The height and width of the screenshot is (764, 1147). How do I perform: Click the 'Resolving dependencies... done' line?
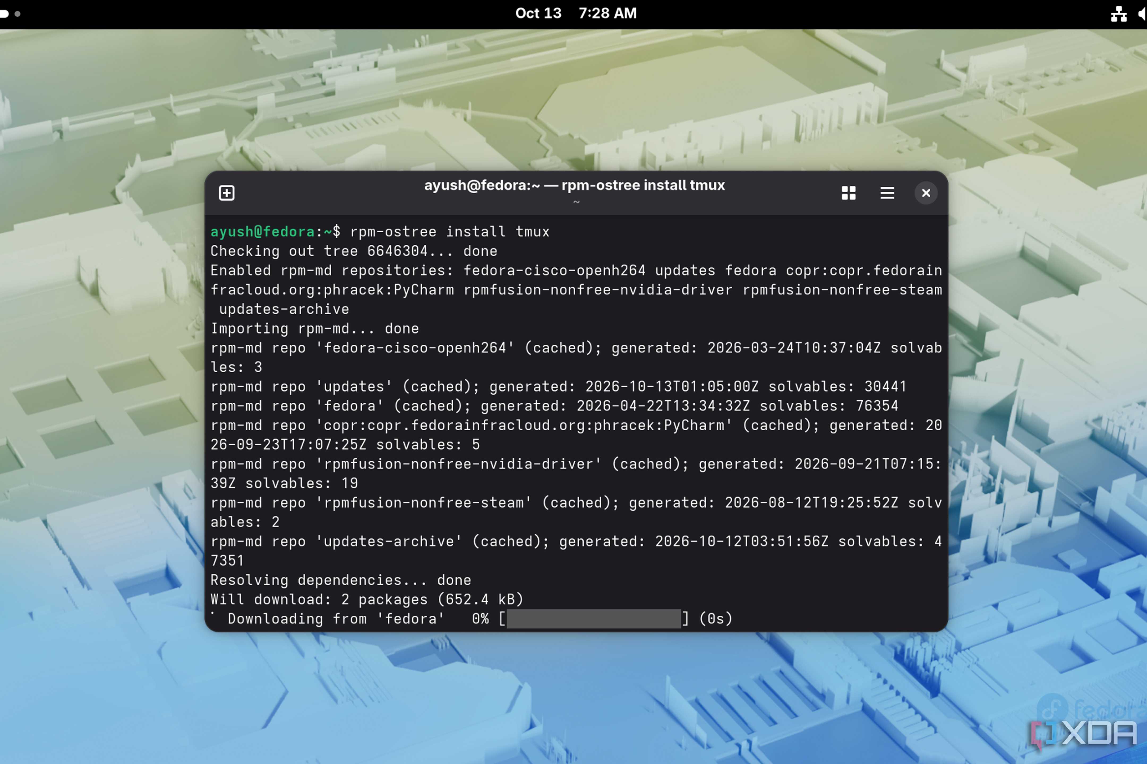point(340,580)
